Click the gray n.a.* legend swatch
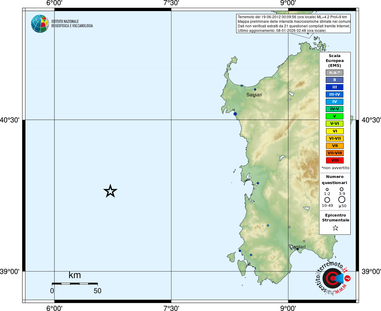381x311 pixels. point(335,73)
